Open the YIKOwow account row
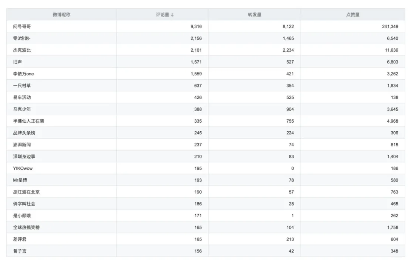 point(23,168)
